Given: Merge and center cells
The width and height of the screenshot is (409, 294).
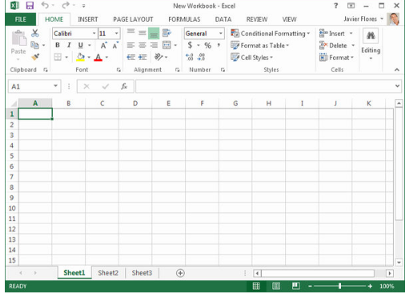Looking at the screenshot, I should (x=166, y=45).
